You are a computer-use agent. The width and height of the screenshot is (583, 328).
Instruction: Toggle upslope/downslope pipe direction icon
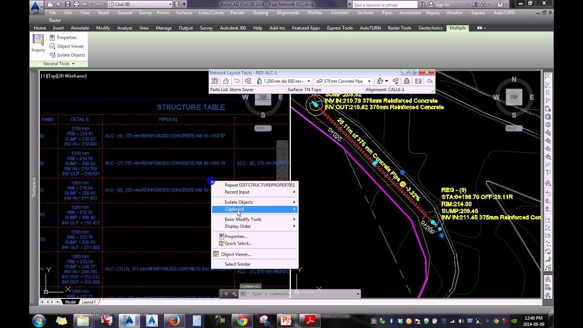point(395,81)
